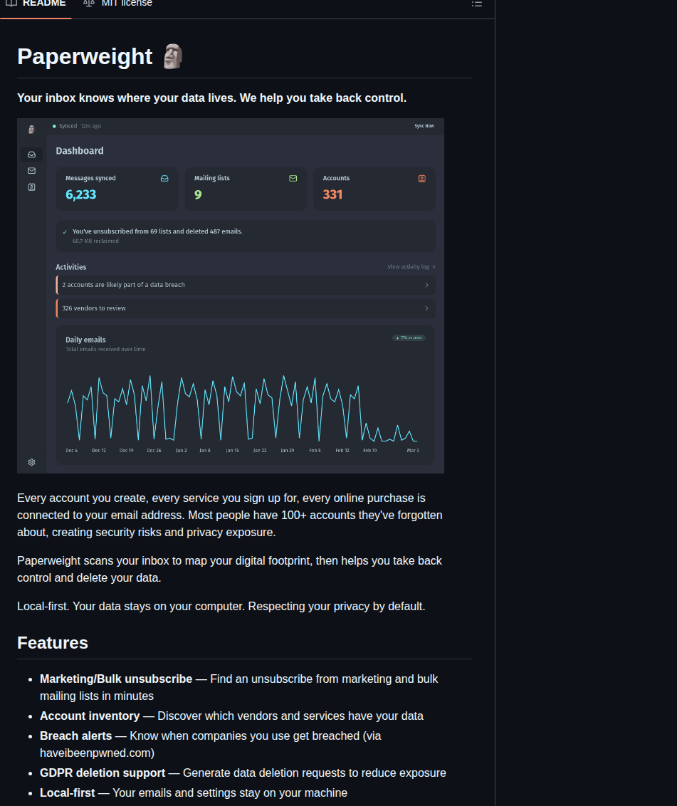
Task: Click the Sync Now button
Action: click(x=424, y=126)
